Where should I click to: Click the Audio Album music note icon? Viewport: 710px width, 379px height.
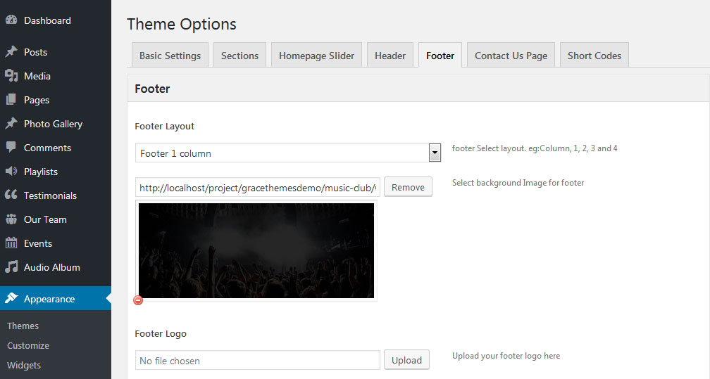pos(11,266)
